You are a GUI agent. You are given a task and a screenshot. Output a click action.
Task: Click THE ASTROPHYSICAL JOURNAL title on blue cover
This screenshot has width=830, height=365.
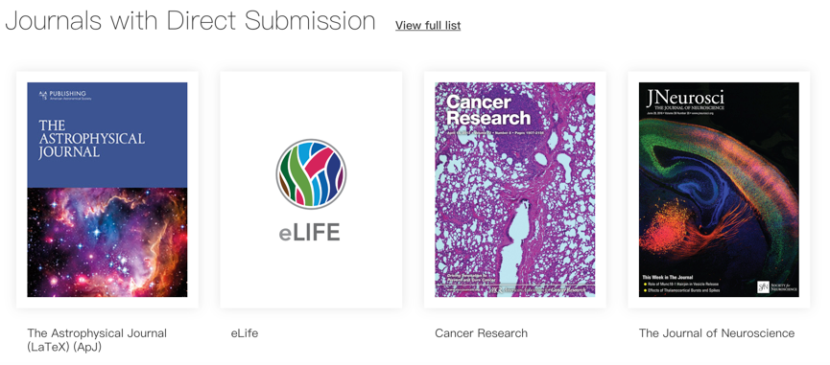click(91, 139)
